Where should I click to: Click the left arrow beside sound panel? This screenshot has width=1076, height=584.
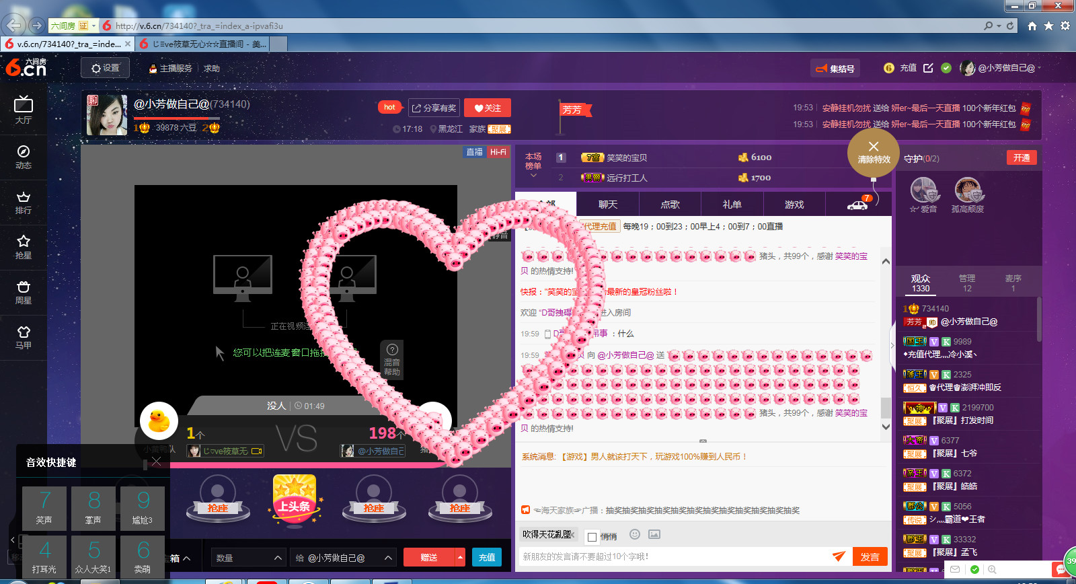[x=13, y=540]
